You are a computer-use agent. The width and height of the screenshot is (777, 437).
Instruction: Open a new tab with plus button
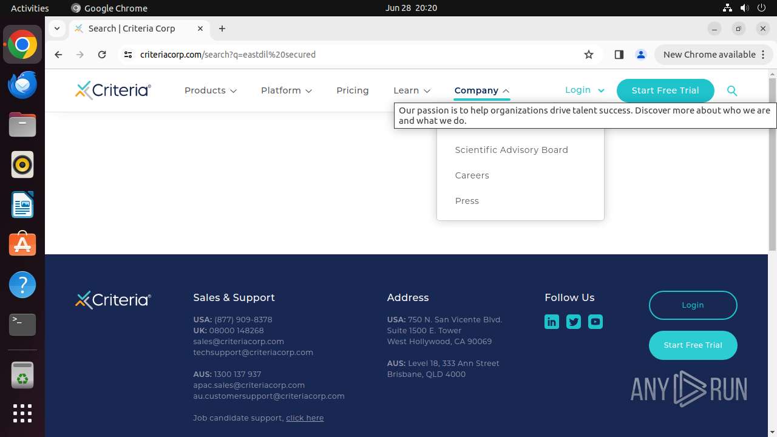pos(222,29)
